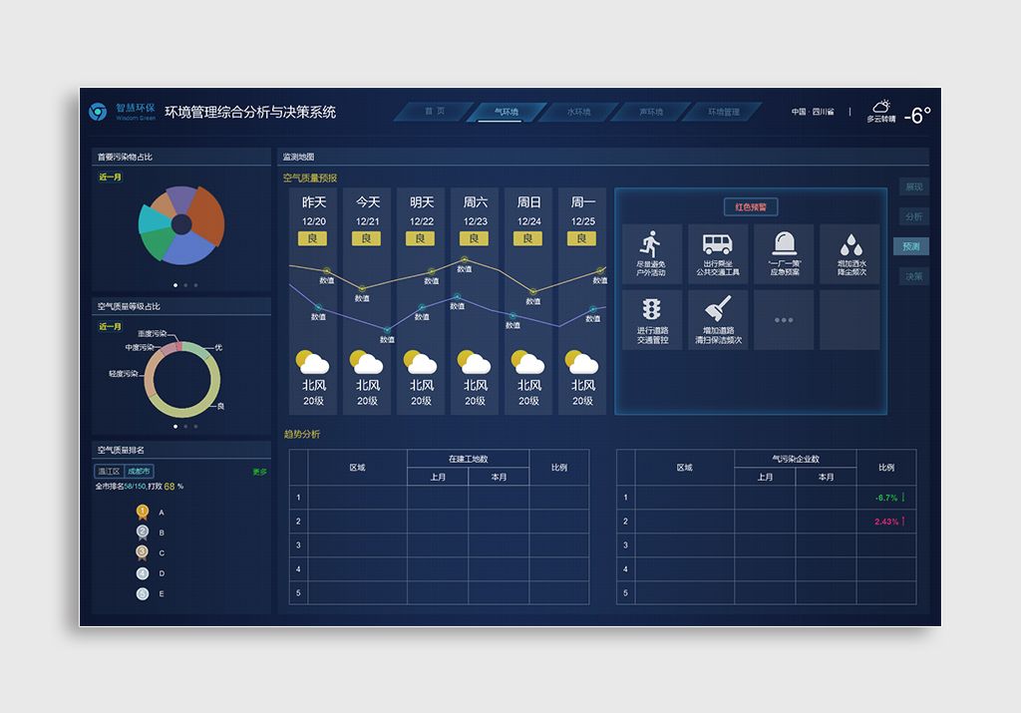Open the 进行道路交通管控 traffic-light tile

(652, 320)
